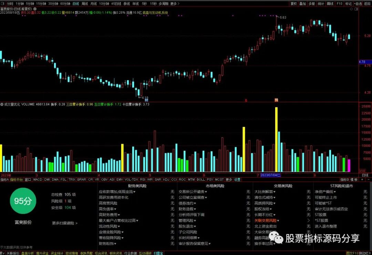Click the highlighted date 2023/07/04 marker
The height and width of the screenshot is (255, 372).
pos(270,175)
